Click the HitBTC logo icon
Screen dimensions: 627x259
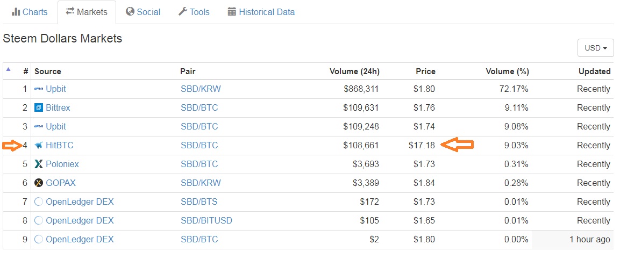[38, 145]
